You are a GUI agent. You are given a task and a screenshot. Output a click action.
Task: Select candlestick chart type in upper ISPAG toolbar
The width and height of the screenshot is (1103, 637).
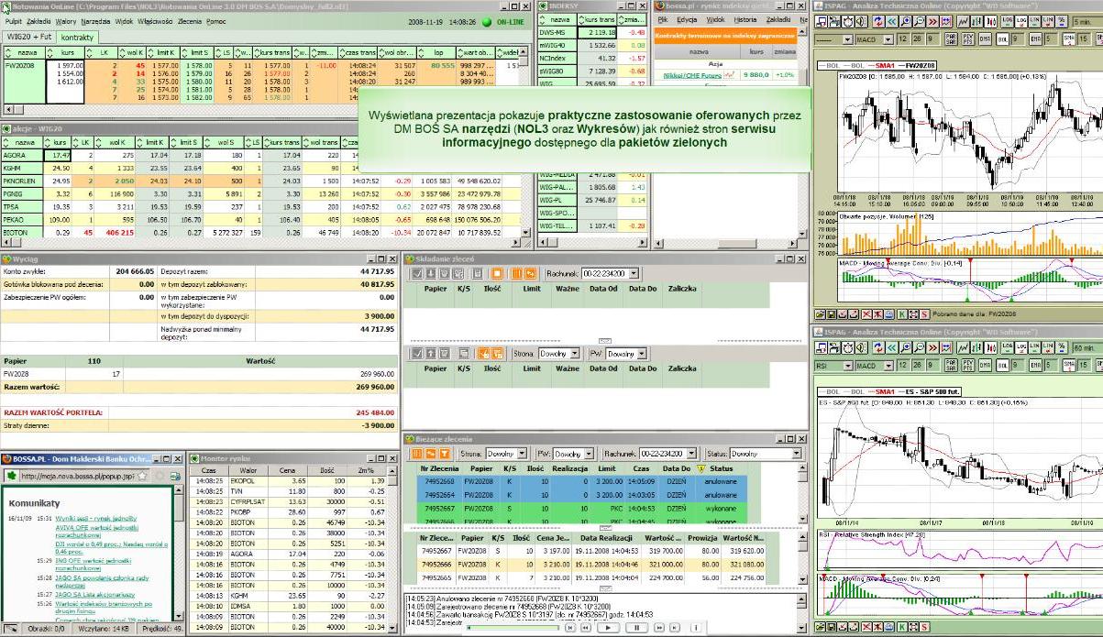coord(991,21)
